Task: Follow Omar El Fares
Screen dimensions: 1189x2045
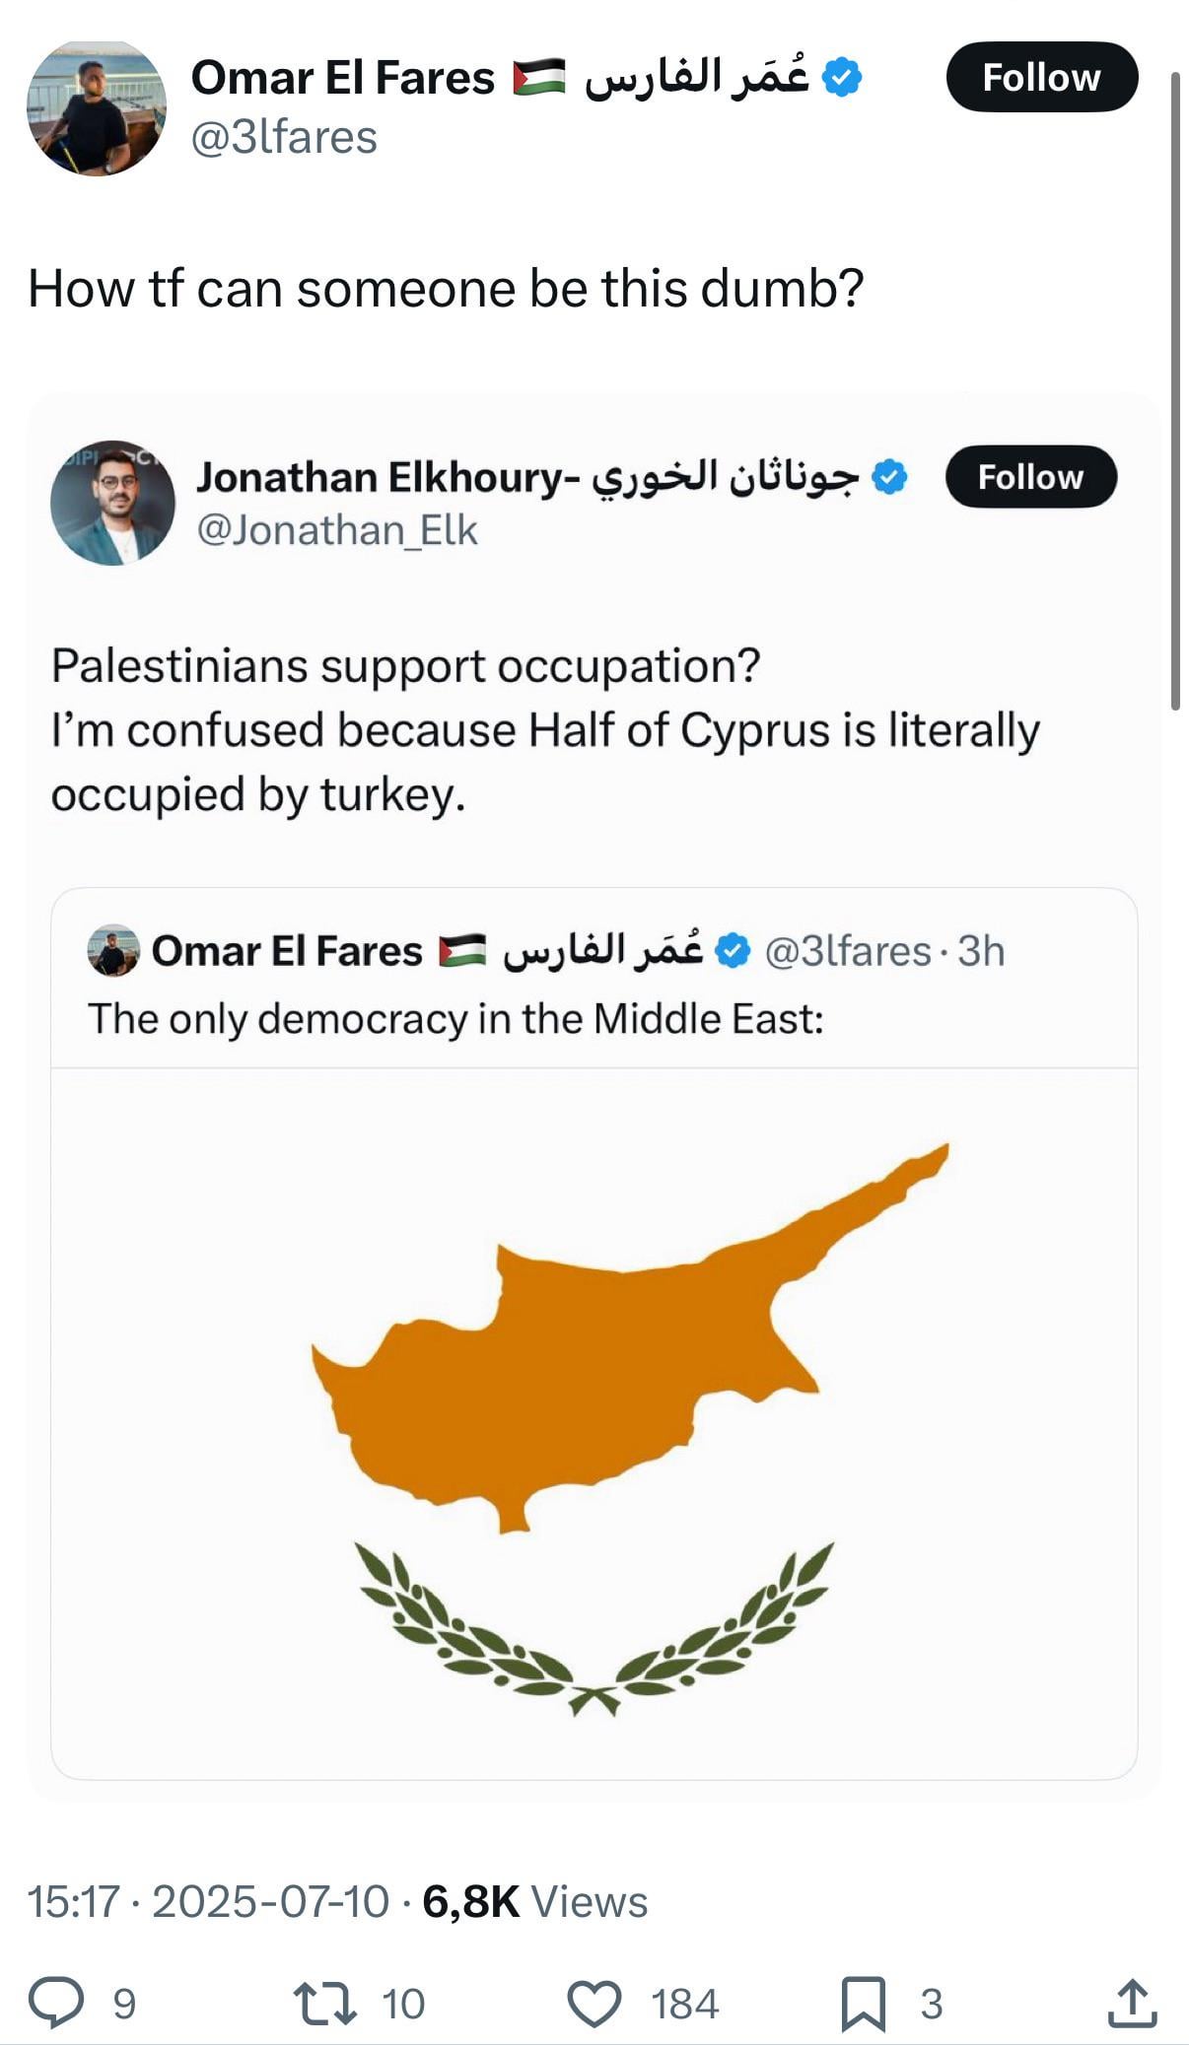Action: pos(1041,77)
